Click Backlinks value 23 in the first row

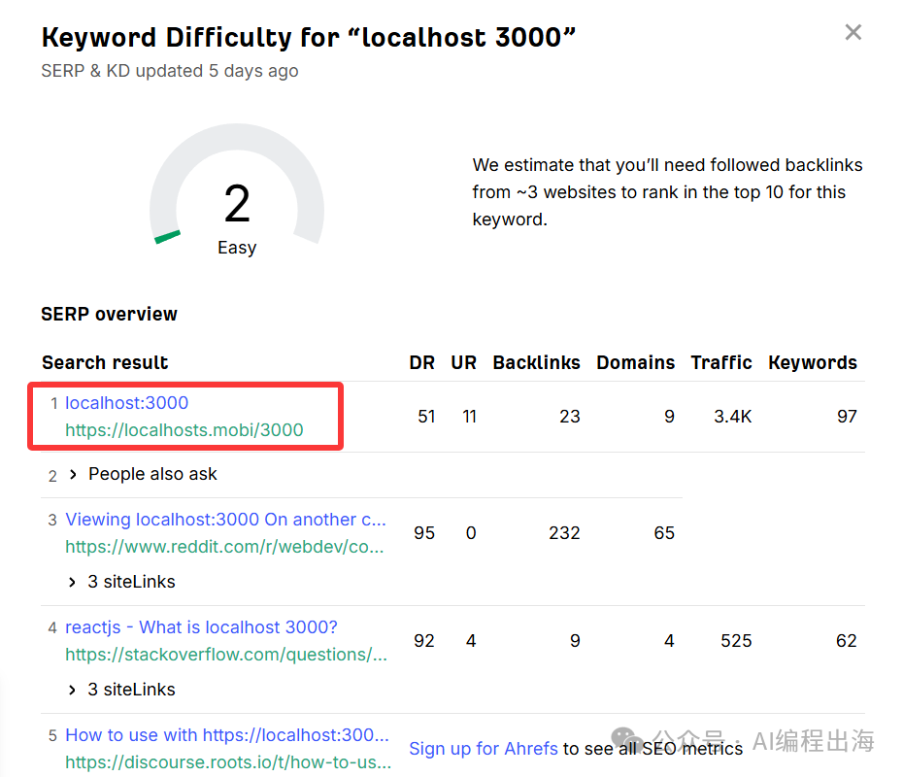pyautogui.click(x=570, y=417)
